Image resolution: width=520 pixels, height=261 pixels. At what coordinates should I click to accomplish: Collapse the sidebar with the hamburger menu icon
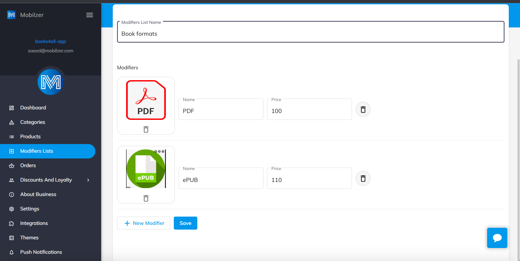tap(90, 15)
